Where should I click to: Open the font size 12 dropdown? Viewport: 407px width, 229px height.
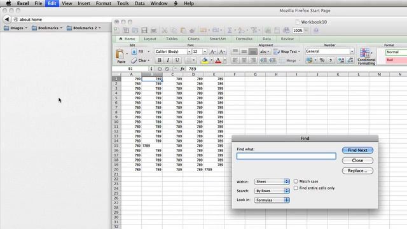205,52
